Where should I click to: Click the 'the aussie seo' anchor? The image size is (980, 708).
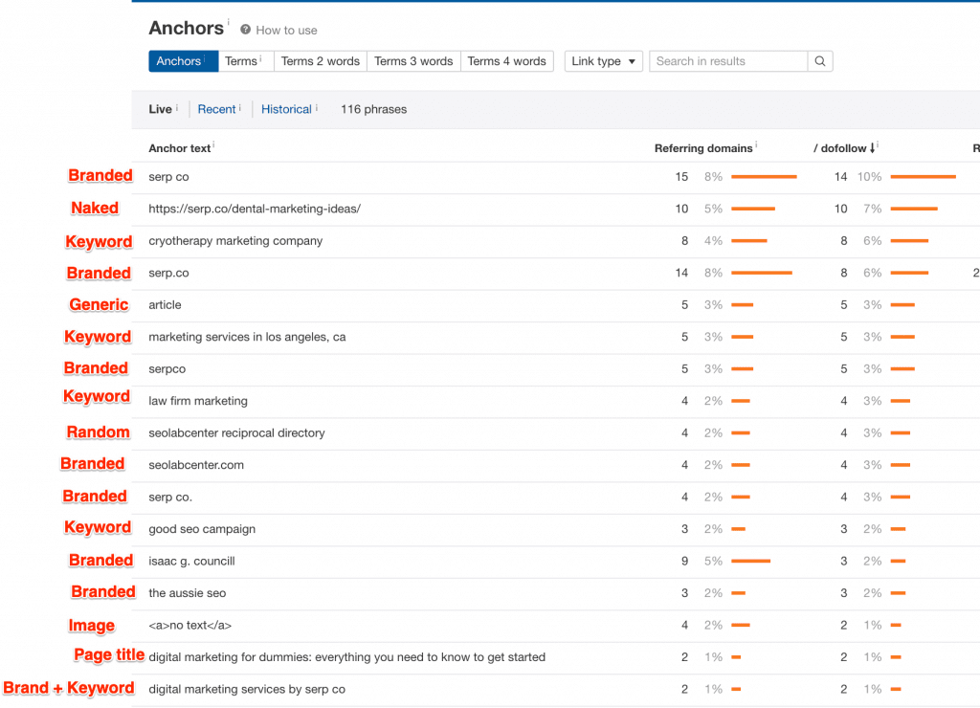coord(188,593)
